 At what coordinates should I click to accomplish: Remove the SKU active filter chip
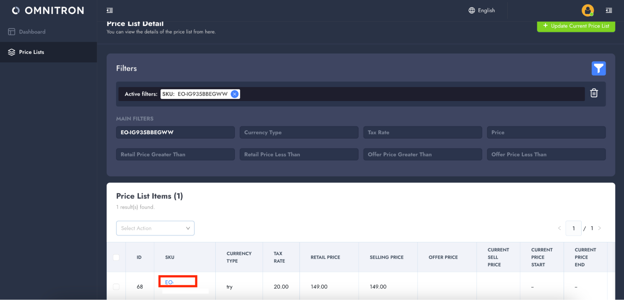coord(234,94)
